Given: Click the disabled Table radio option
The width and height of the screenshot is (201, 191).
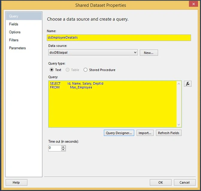Looking at the screenshot, I should coord(67,70).
